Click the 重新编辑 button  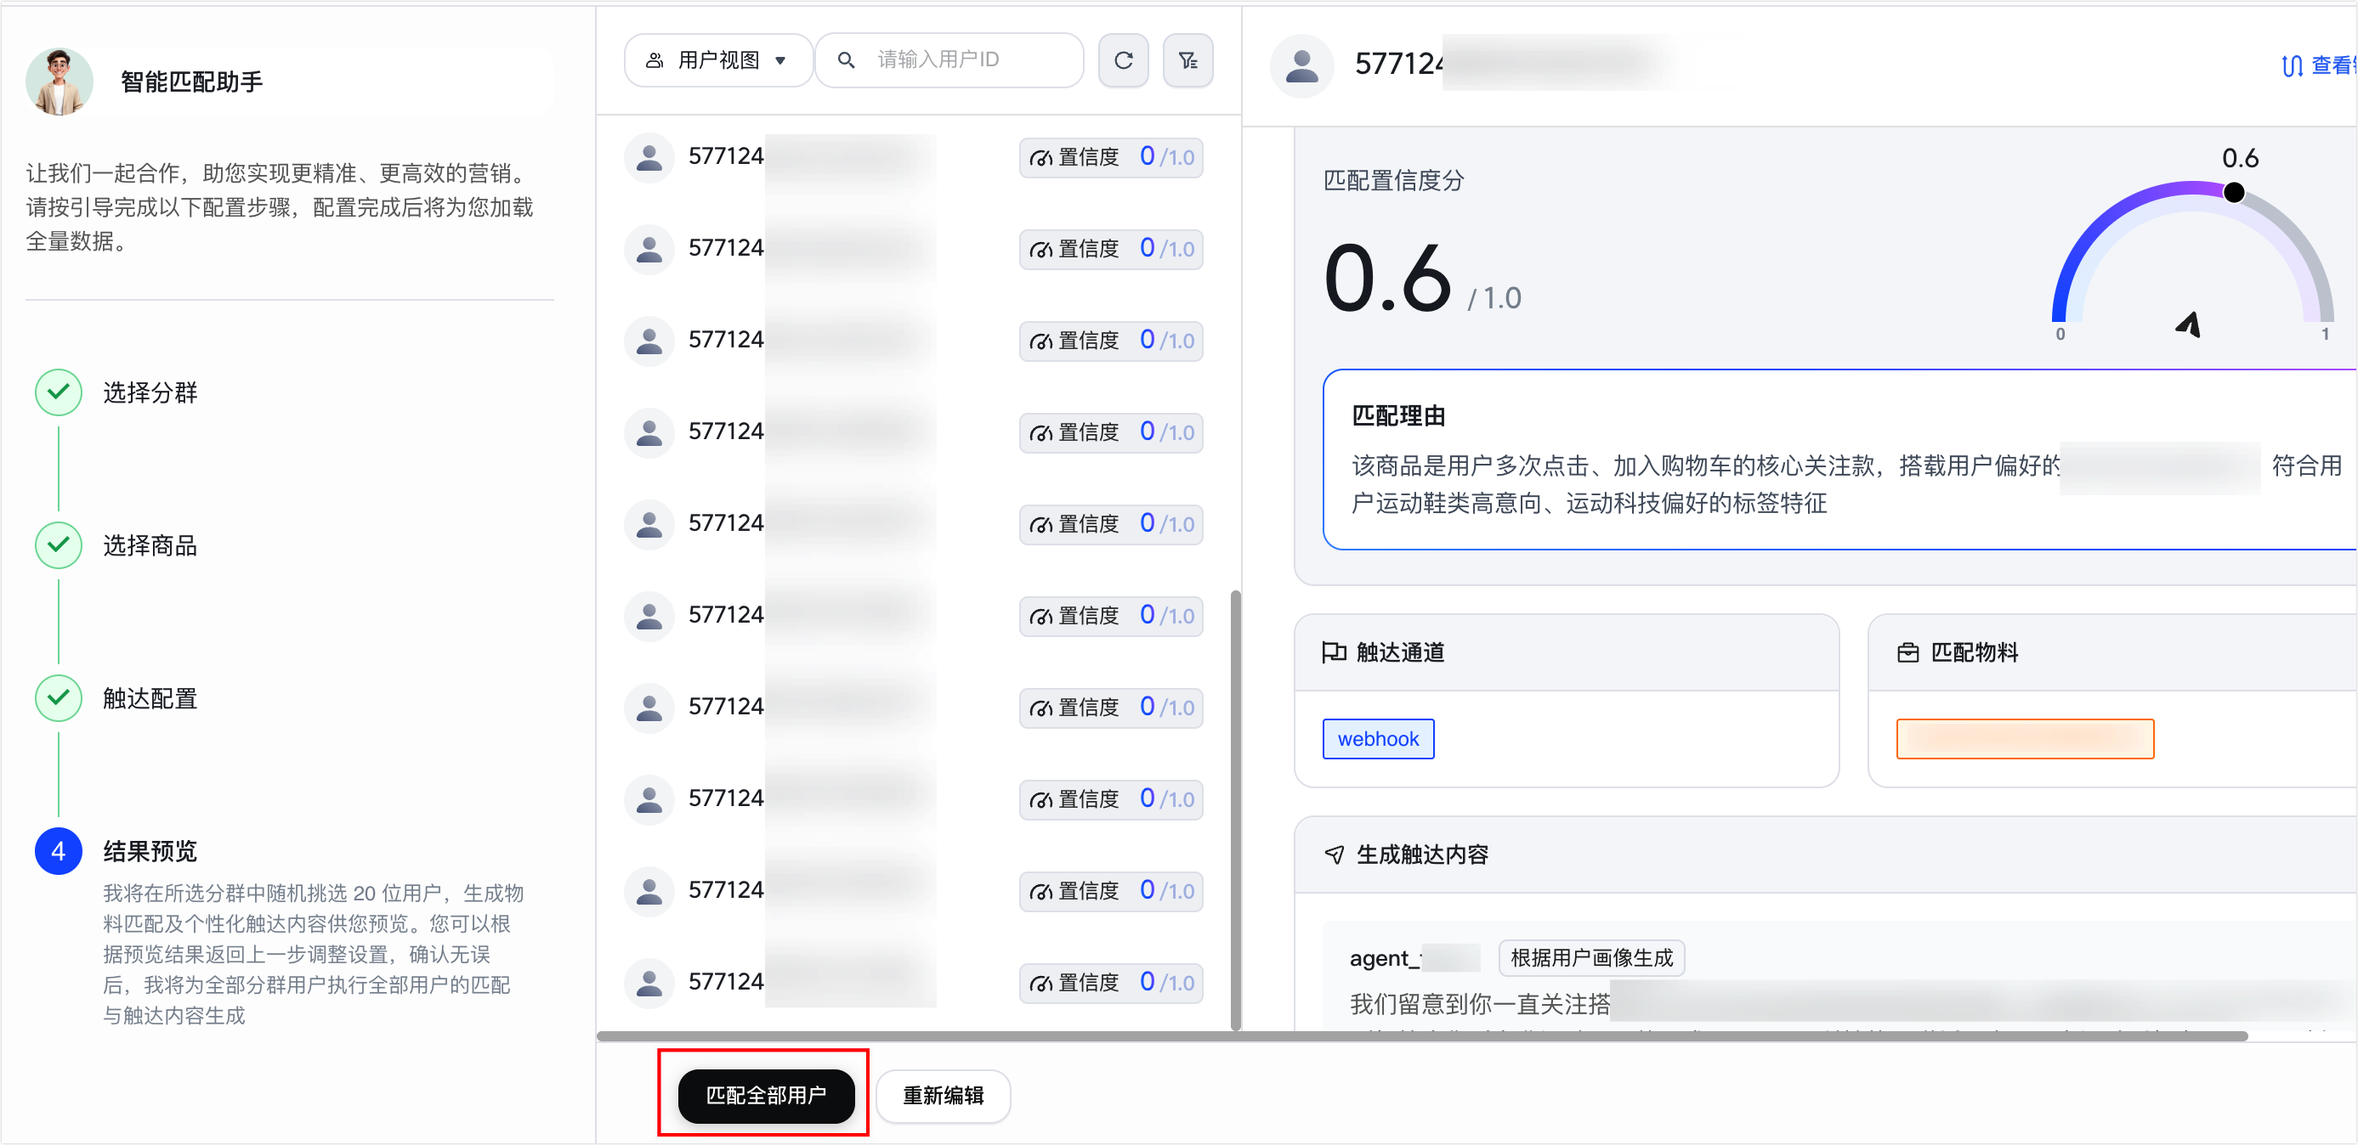click(x=943, y=1095)
